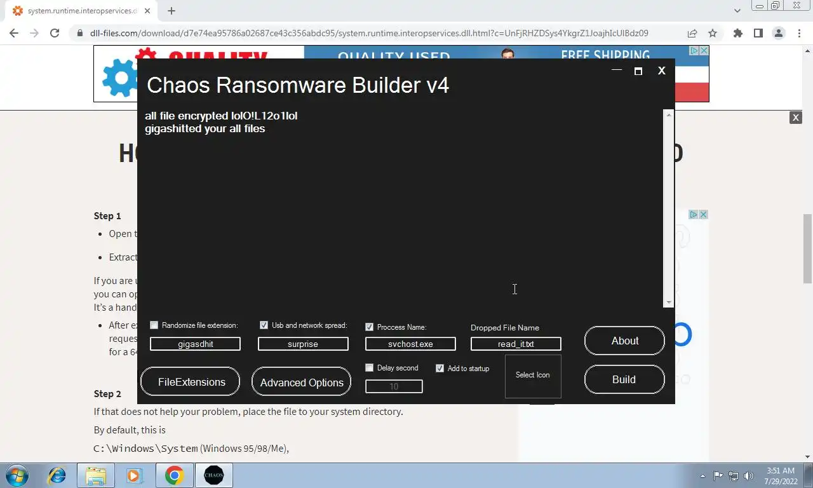This screenshot has height=488, width=813.
Task: Go back in Chrome browser
Action: (x=14, y=33)
